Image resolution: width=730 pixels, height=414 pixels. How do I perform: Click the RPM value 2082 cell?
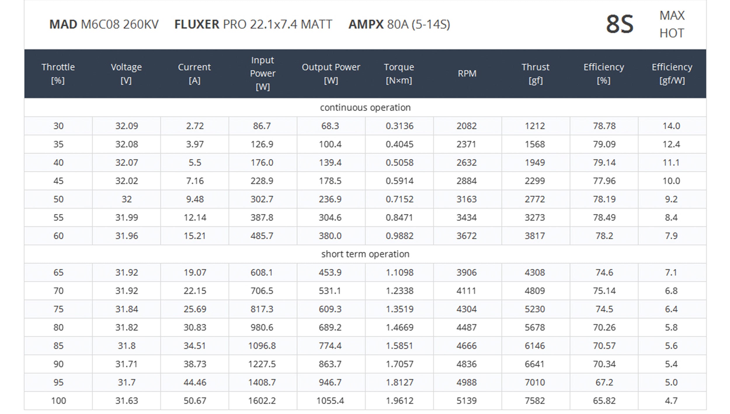pos(467,126)
